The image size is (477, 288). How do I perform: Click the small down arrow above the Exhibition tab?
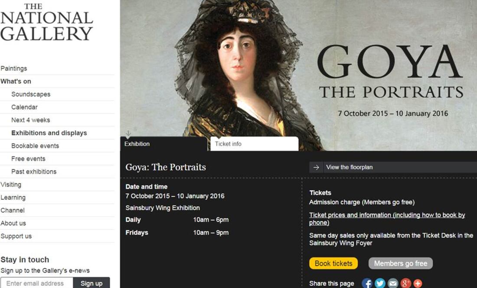pyautogui.click(x=128, y=133)
